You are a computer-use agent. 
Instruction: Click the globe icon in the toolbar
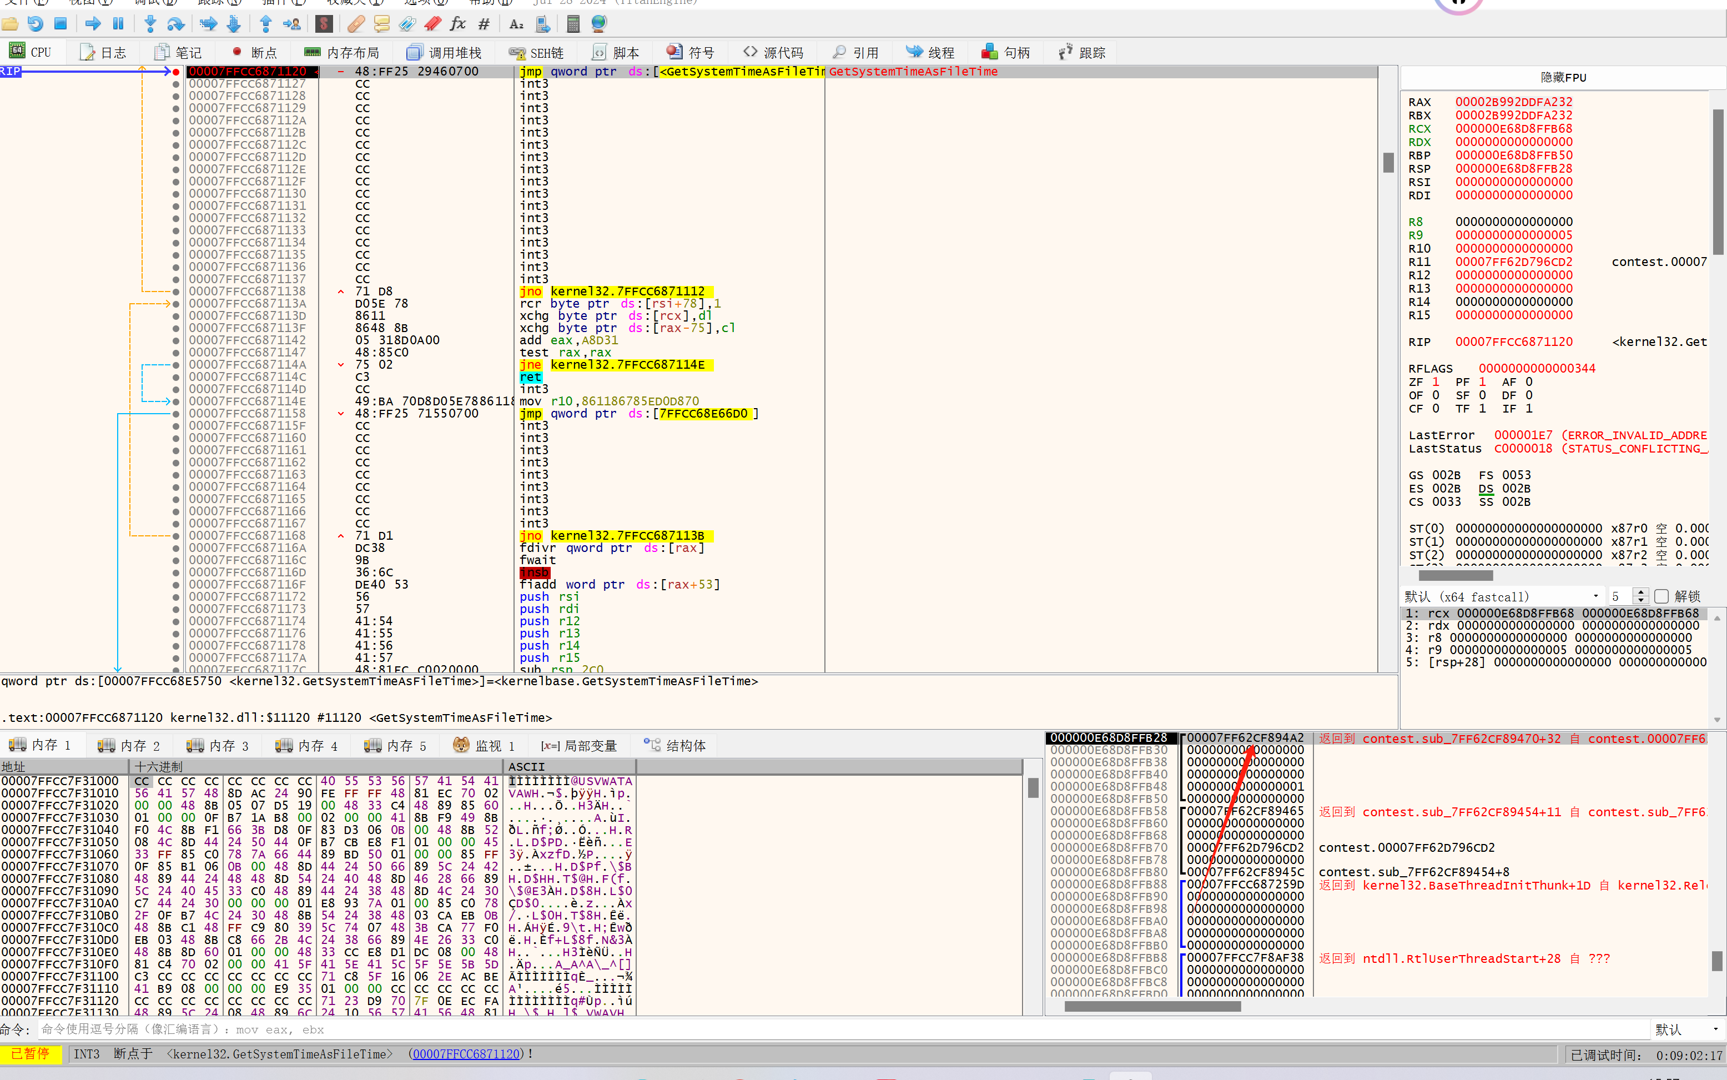coord(599,24)
